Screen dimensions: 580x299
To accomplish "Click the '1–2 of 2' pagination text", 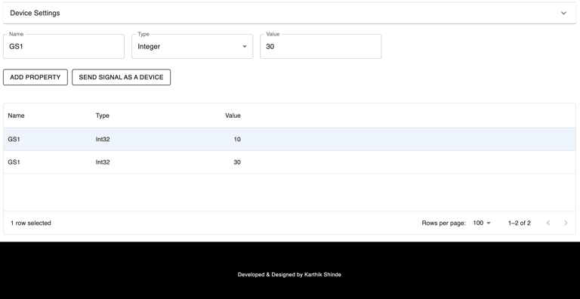I will [520, 223].
